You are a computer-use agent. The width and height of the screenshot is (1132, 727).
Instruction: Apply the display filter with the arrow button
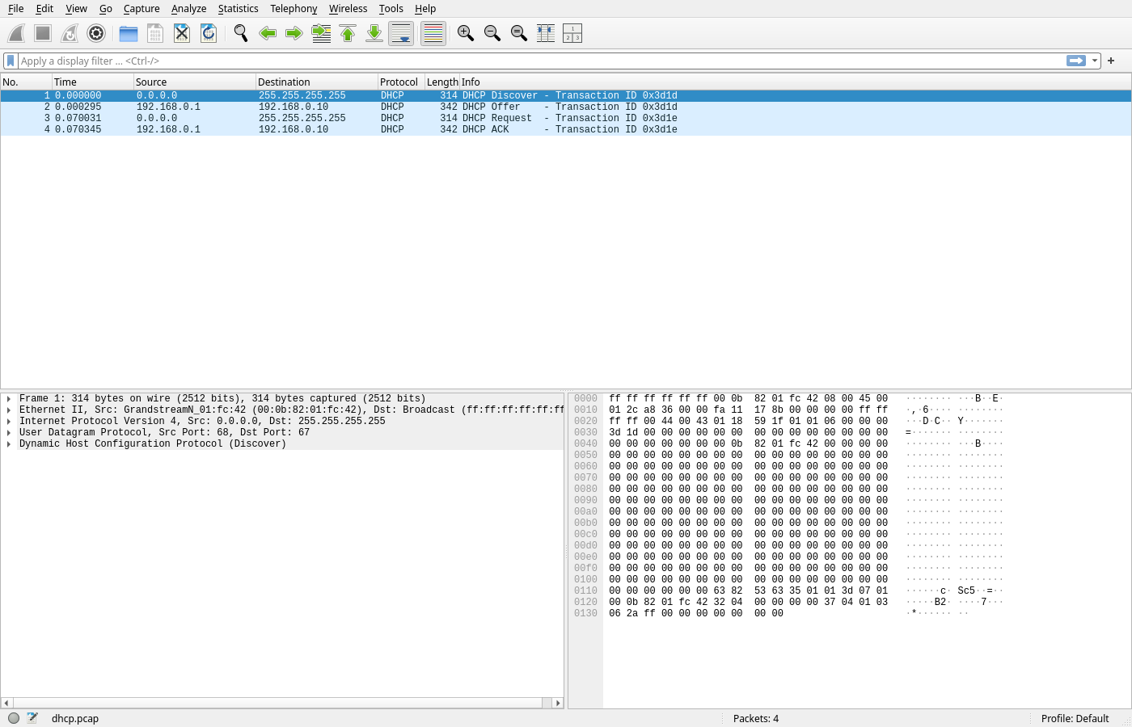tap(1076, 61)
